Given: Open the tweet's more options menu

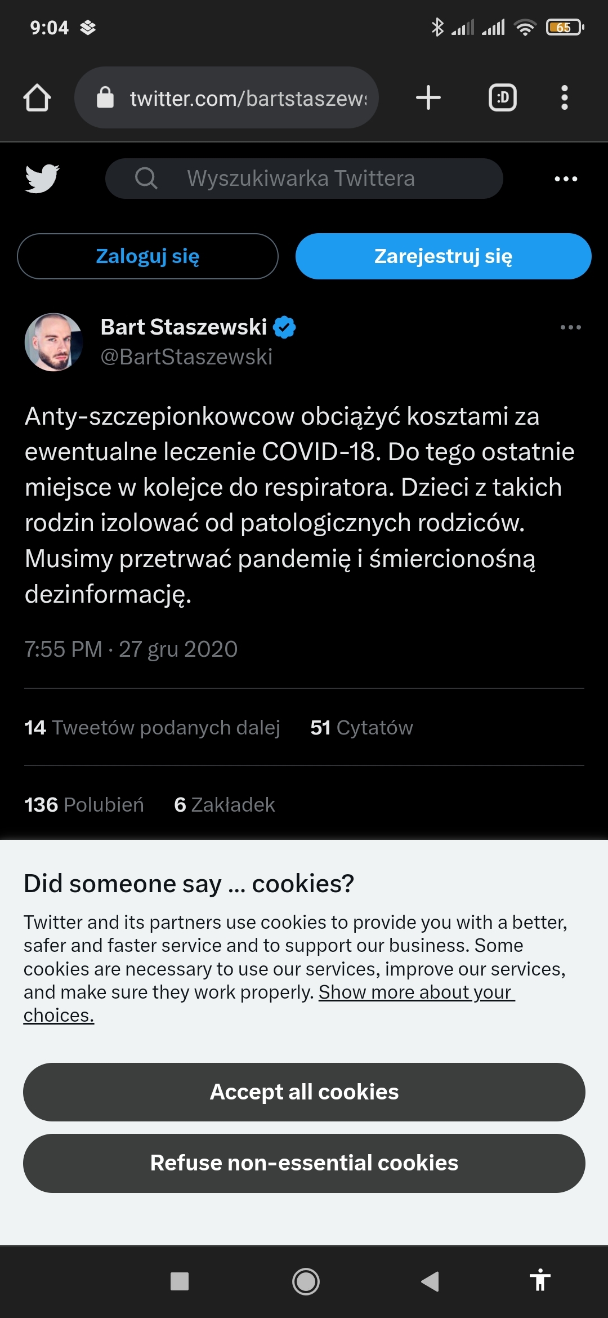Looking at the screenshot, I should 570,327.
